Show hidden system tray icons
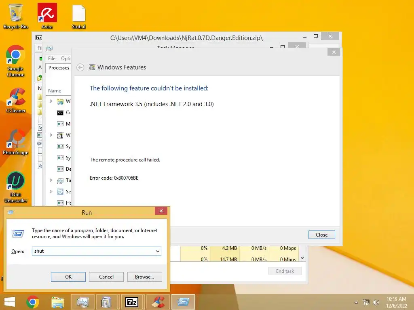This screenshot has width=414, height=310. click(356, 302)
